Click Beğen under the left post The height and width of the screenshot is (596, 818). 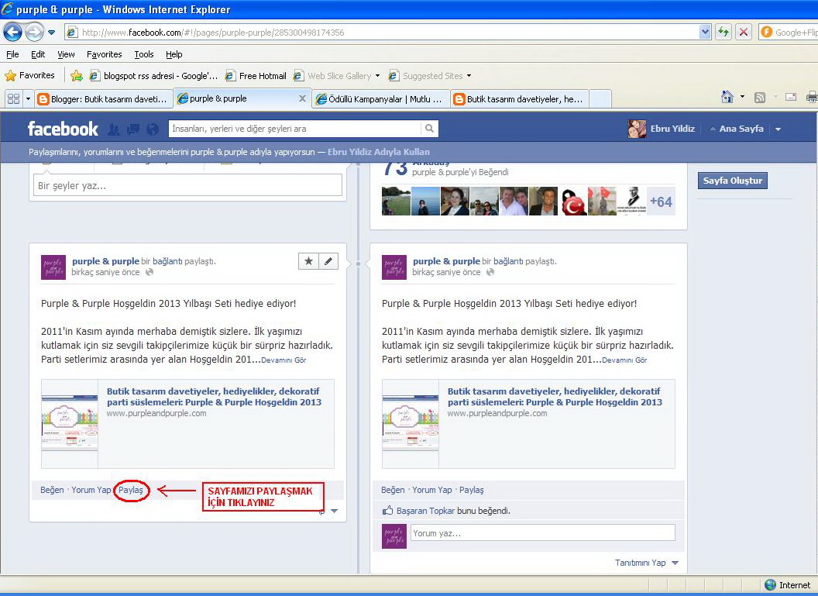(x=52, y=490)
